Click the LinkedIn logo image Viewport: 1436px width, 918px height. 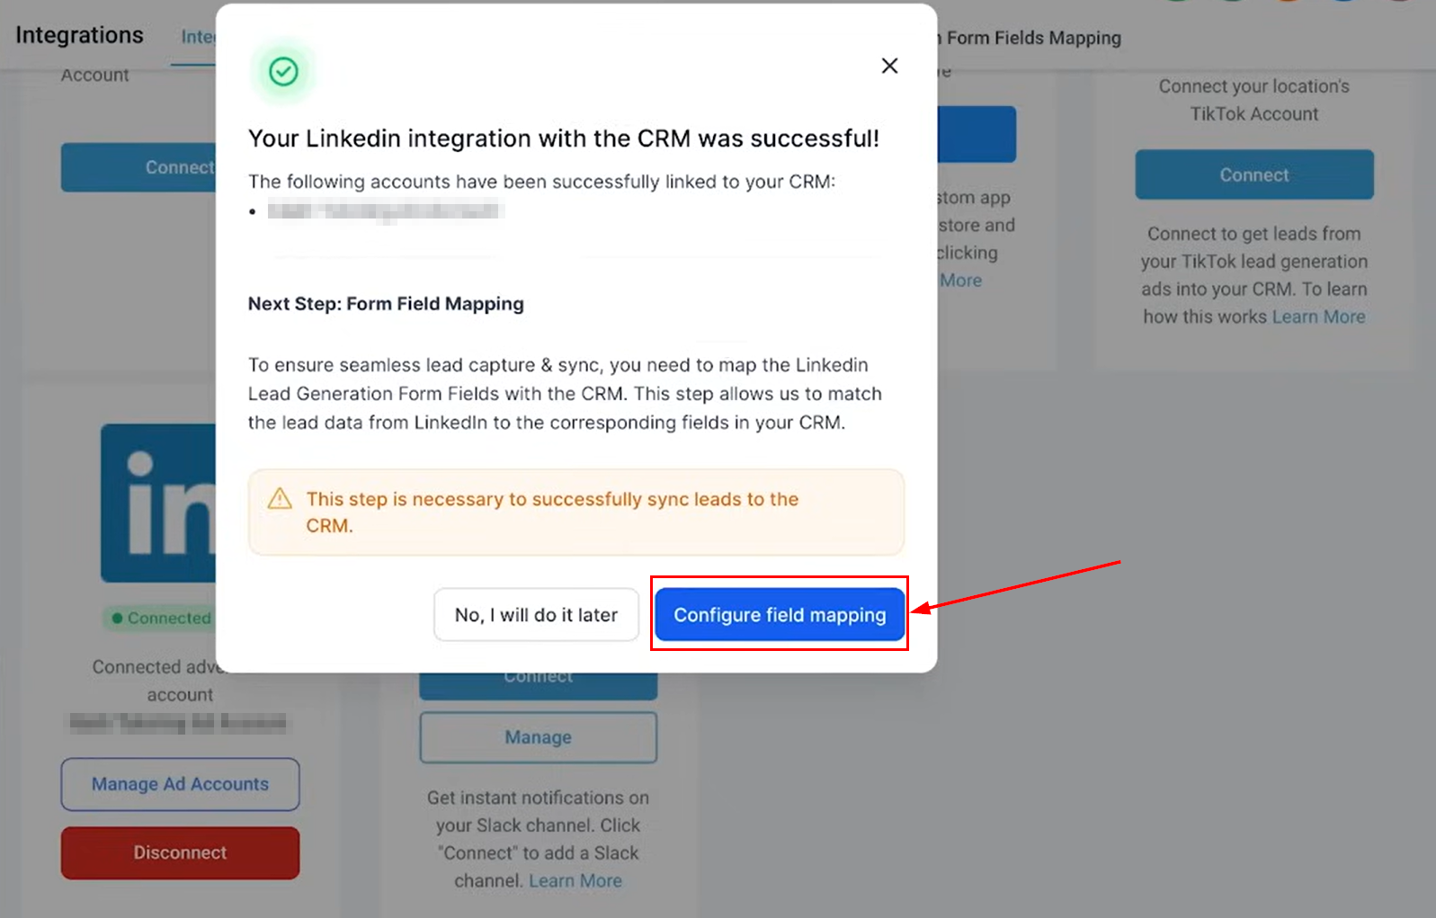coord(158,504)
